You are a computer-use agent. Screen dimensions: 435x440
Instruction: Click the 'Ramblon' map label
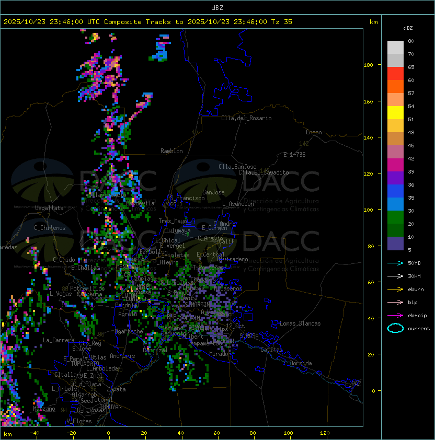171,151
